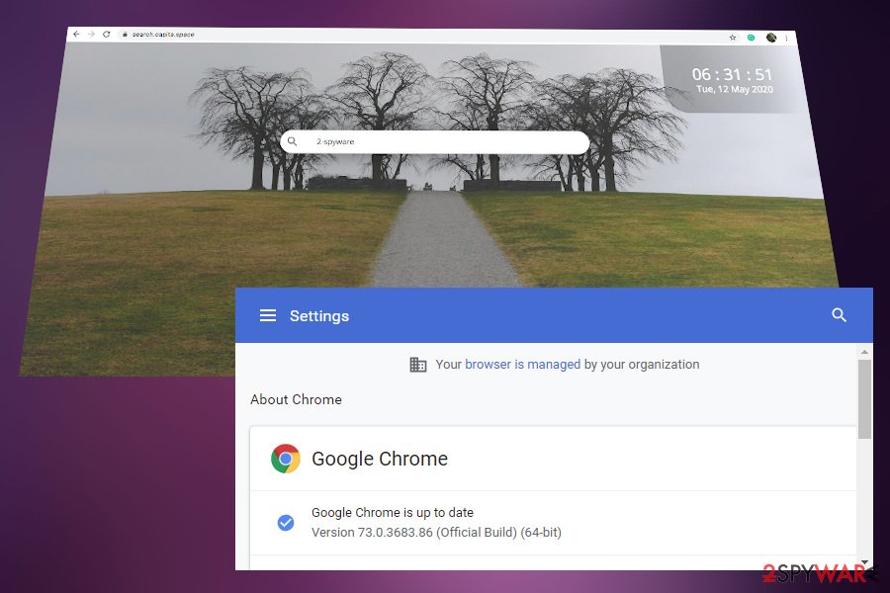Select the "Google Chrome is up to date" text
The image size is (890, 593).
click(393, 512)
